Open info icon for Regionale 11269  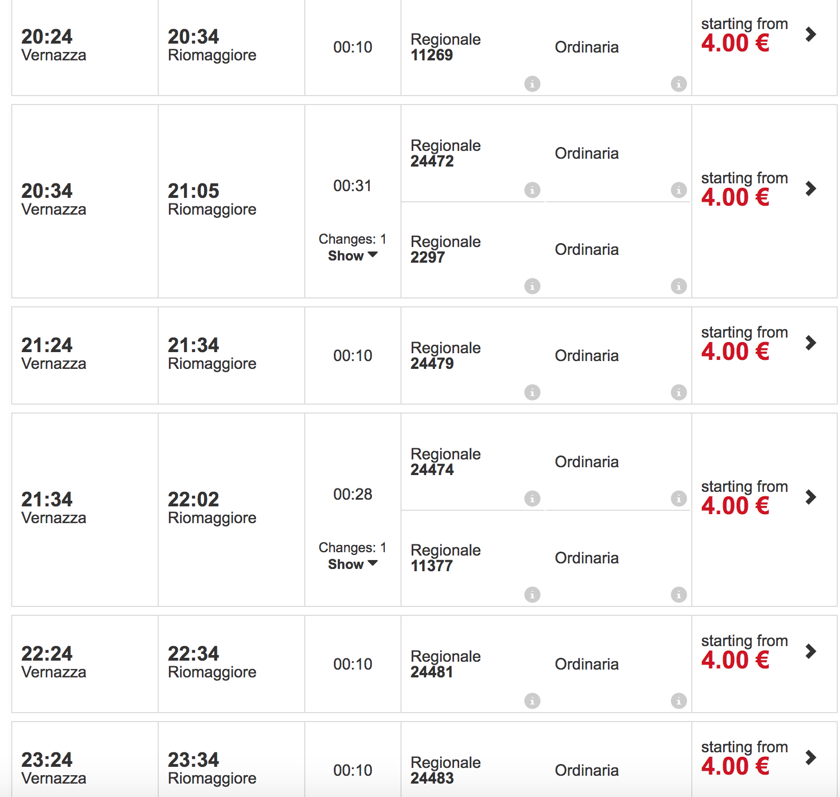pos(532,84)
